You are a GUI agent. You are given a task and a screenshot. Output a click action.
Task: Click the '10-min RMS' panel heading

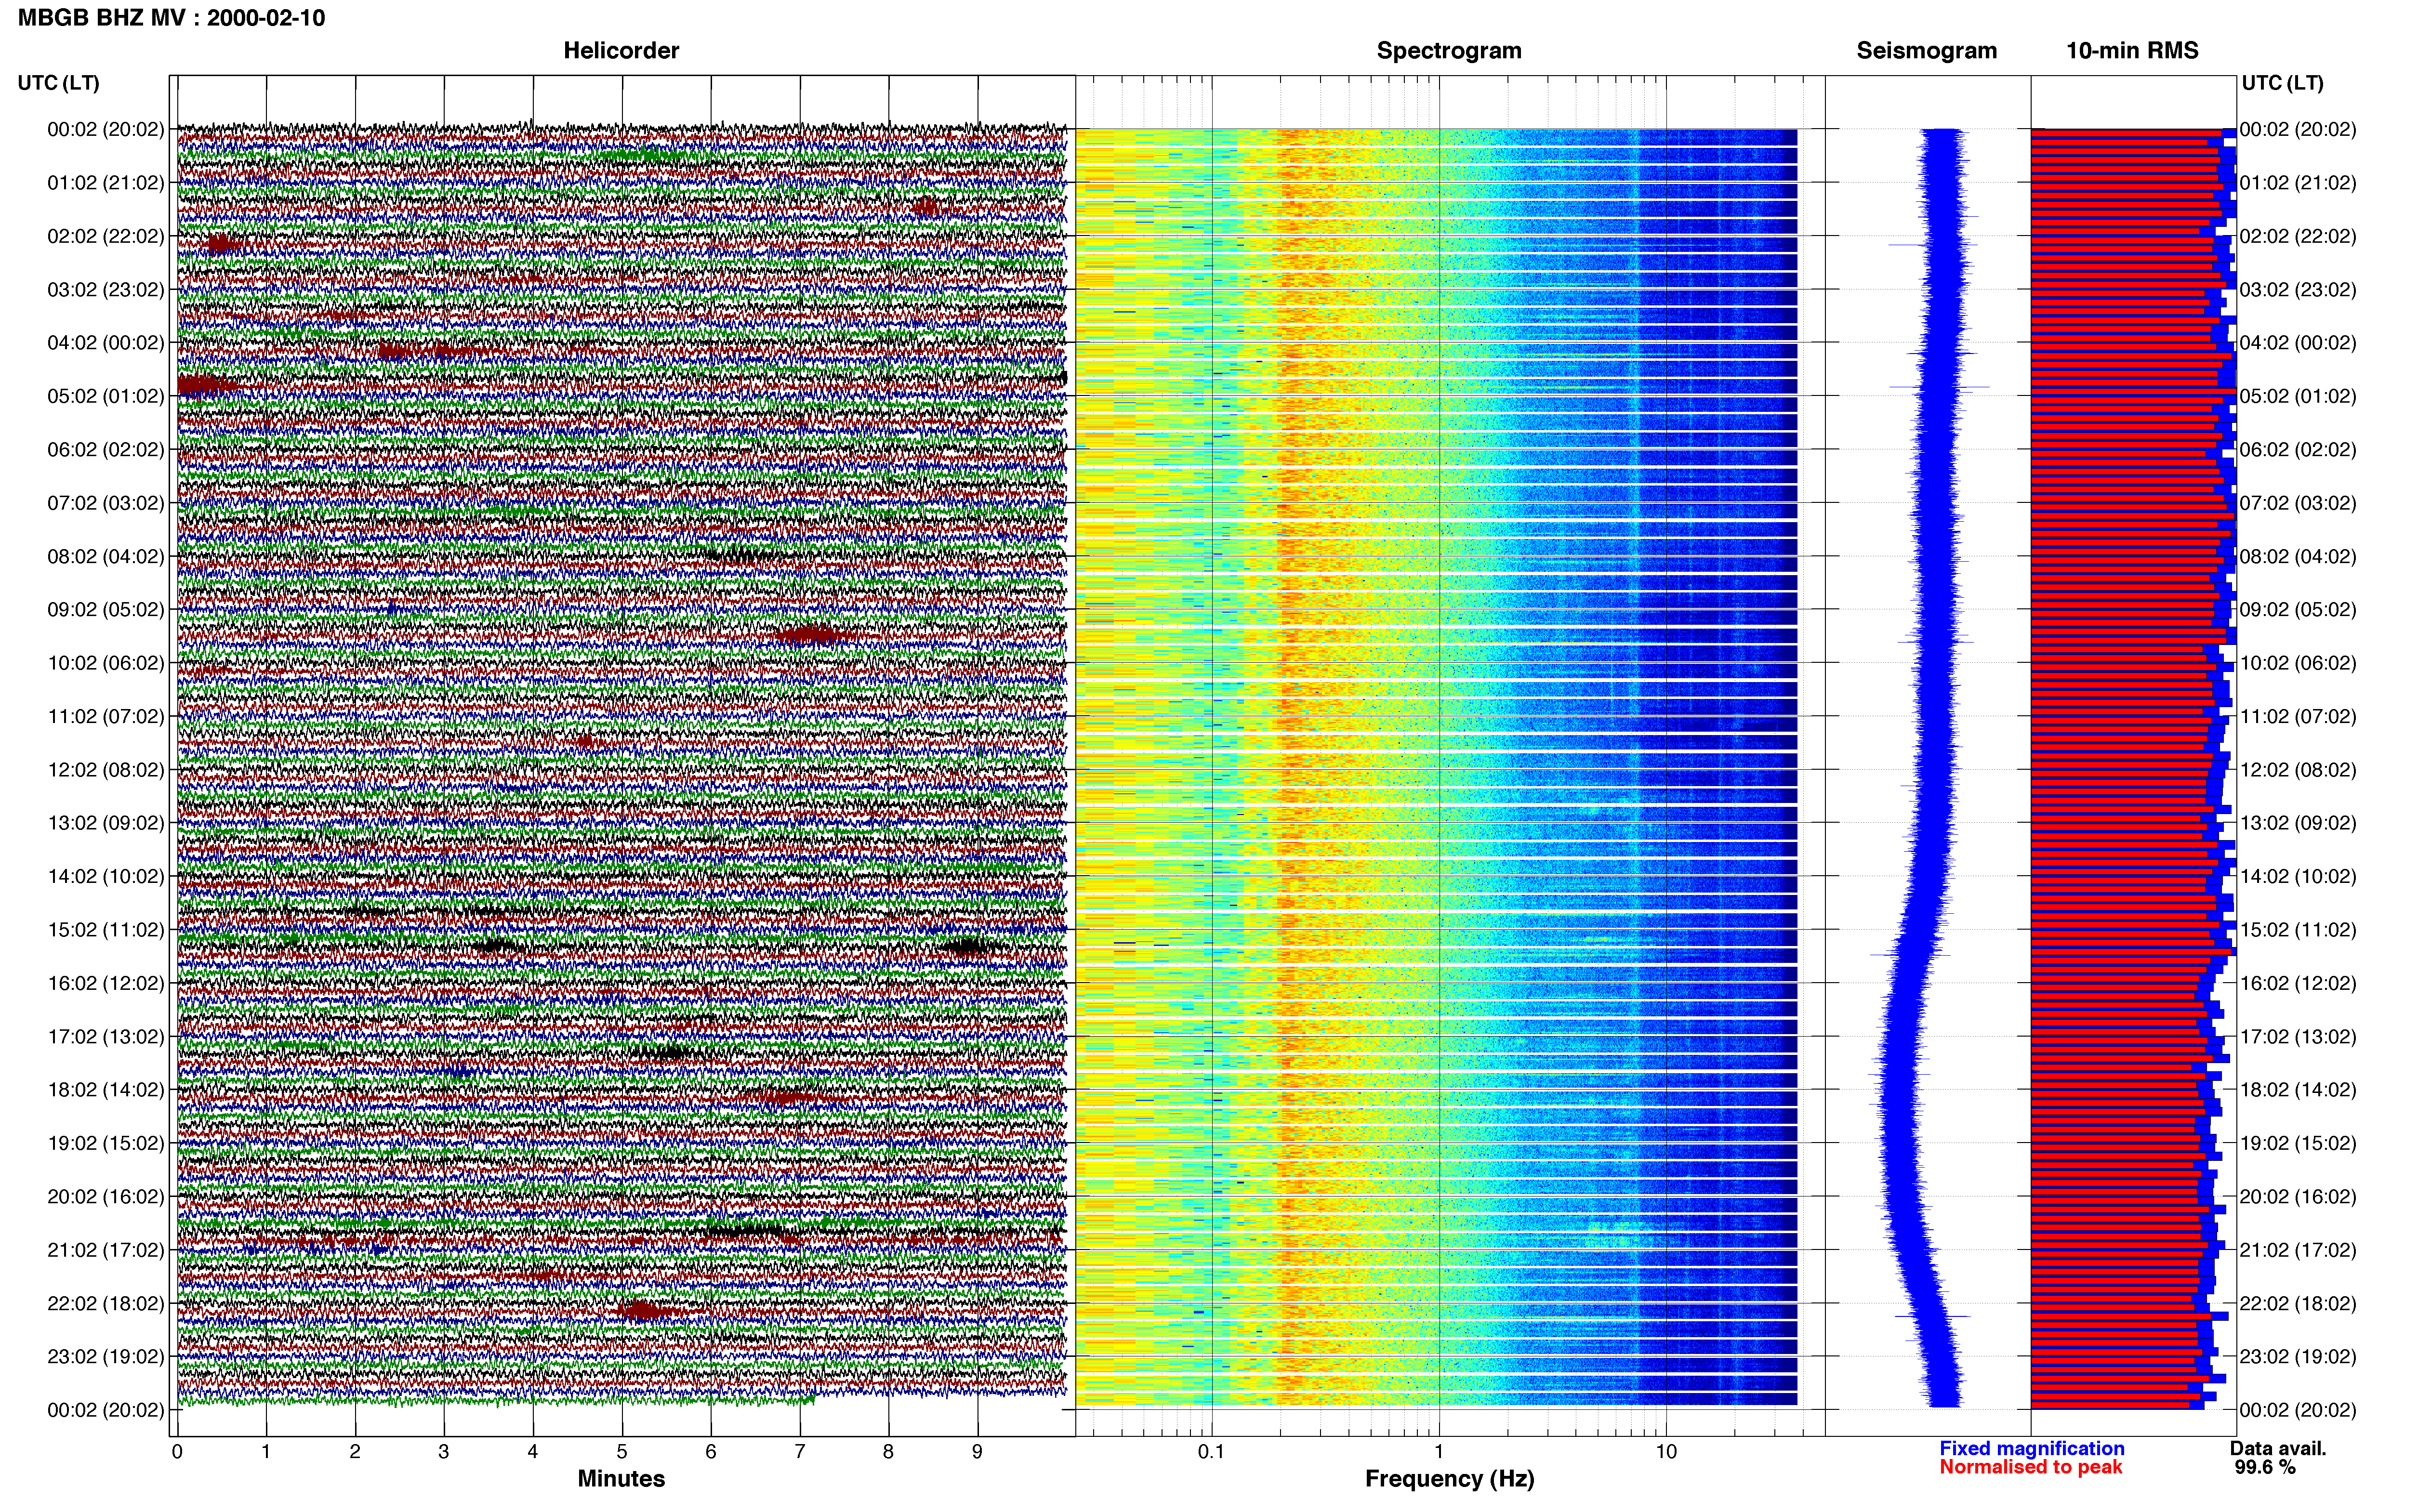(x=2132, y=51)
